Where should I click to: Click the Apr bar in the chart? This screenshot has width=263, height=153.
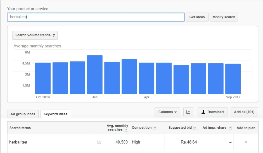click(147, 78)
